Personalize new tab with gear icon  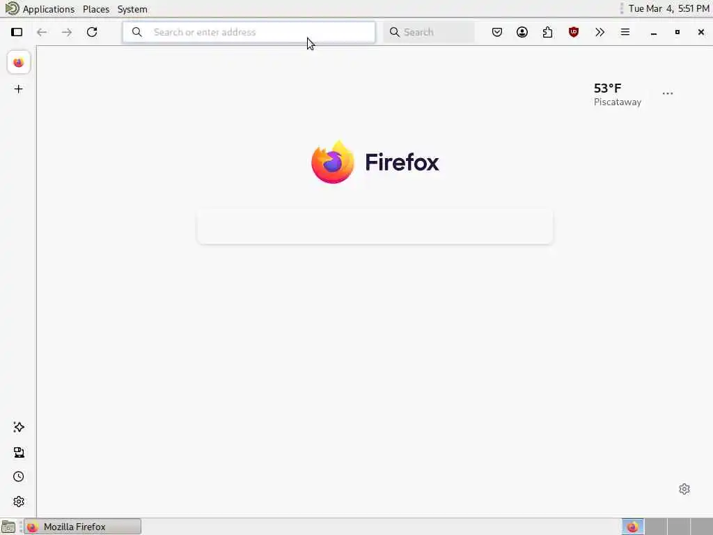coord(684,489)
